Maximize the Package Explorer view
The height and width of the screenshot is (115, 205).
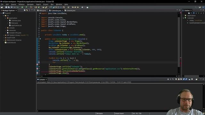(34, 10)
